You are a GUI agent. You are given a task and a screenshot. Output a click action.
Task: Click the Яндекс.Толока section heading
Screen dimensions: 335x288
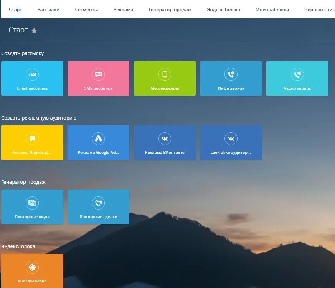(x=18, y=246)
